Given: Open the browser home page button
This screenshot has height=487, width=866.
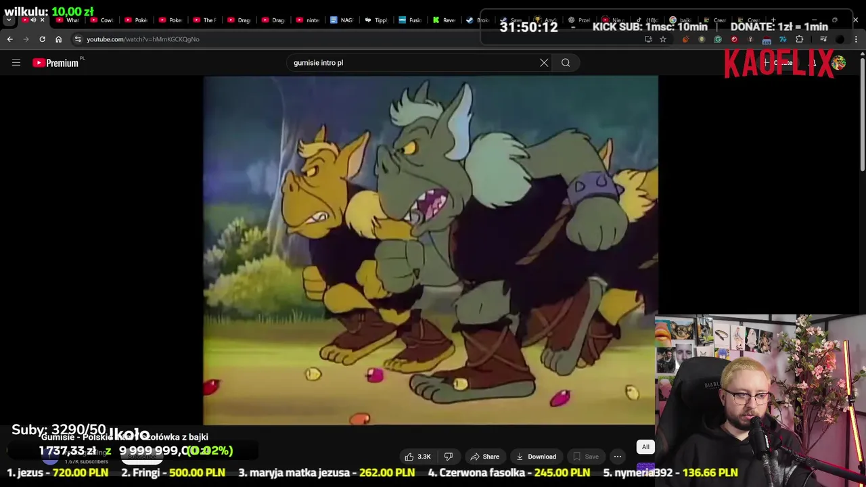Looking at the screenshot, I should click(58, 39).
